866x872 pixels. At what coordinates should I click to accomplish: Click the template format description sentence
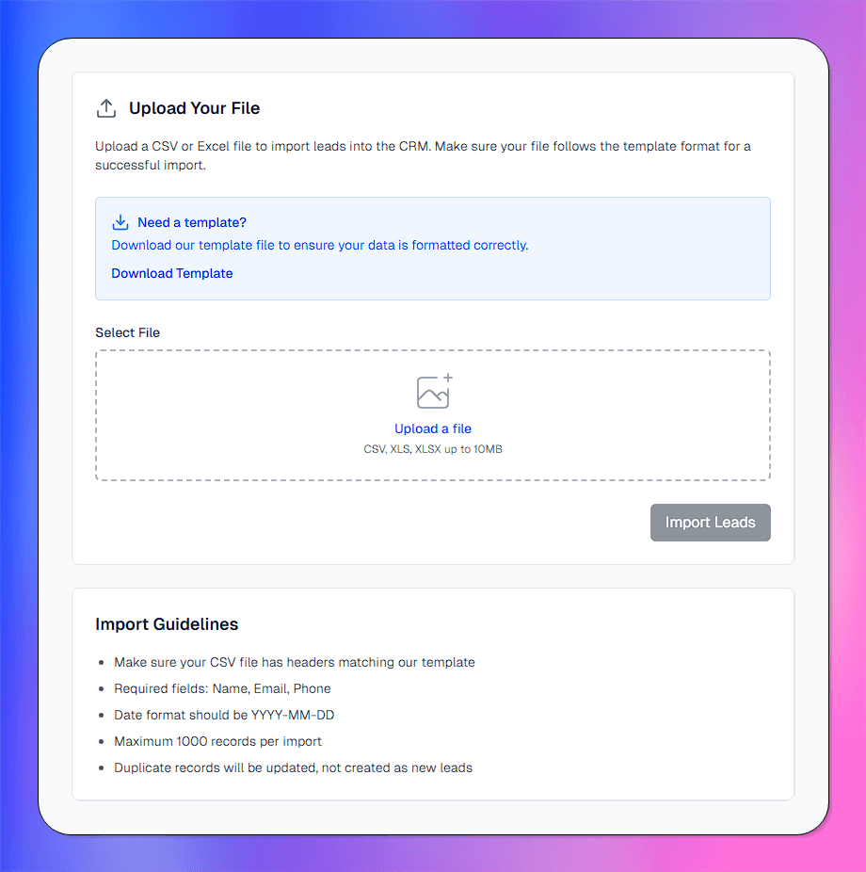(320, 245)
